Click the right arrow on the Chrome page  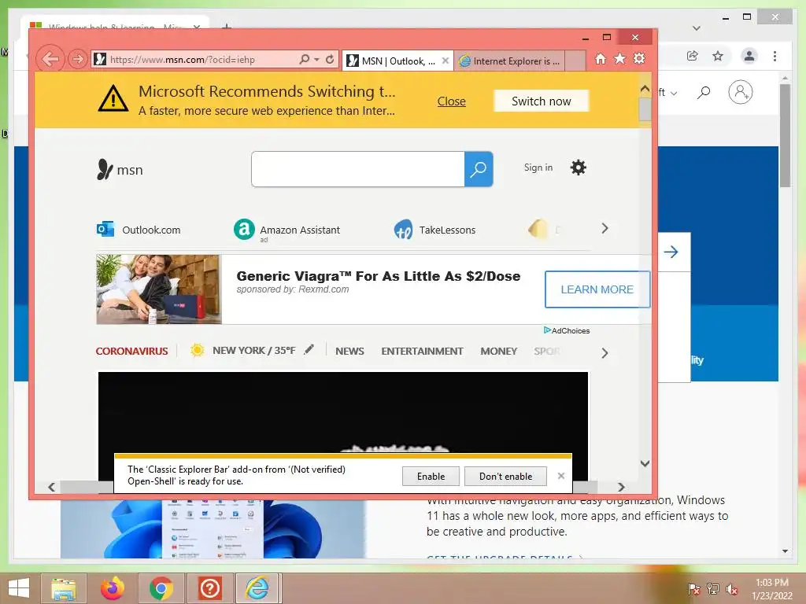(x=671, y=252)
